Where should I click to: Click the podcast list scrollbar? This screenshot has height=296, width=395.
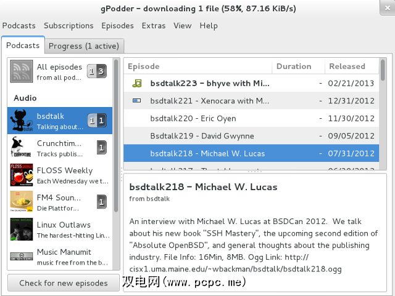116,135
